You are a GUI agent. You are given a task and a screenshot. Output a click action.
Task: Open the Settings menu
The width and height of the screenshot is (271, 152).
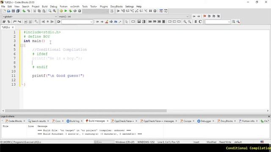pos(130,7)
